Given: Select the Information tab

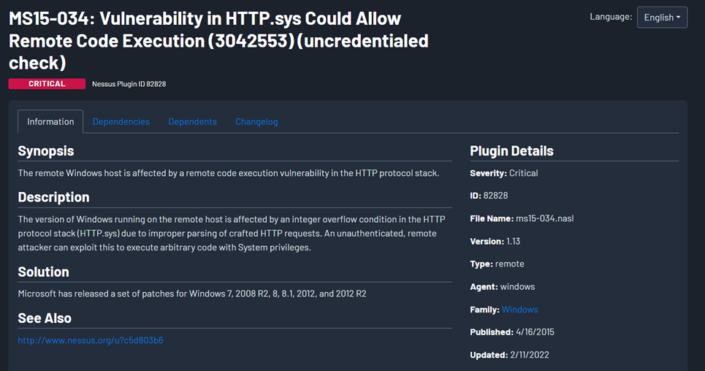Looking at the screenshot, I should (x=50, y=121).
